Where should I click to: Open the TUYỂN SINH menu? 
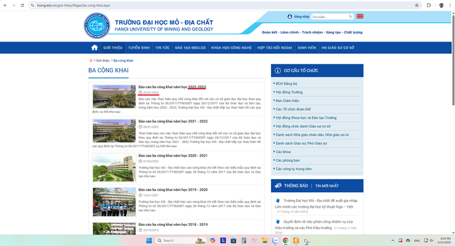pyautogui.click(x=138, y=48)
